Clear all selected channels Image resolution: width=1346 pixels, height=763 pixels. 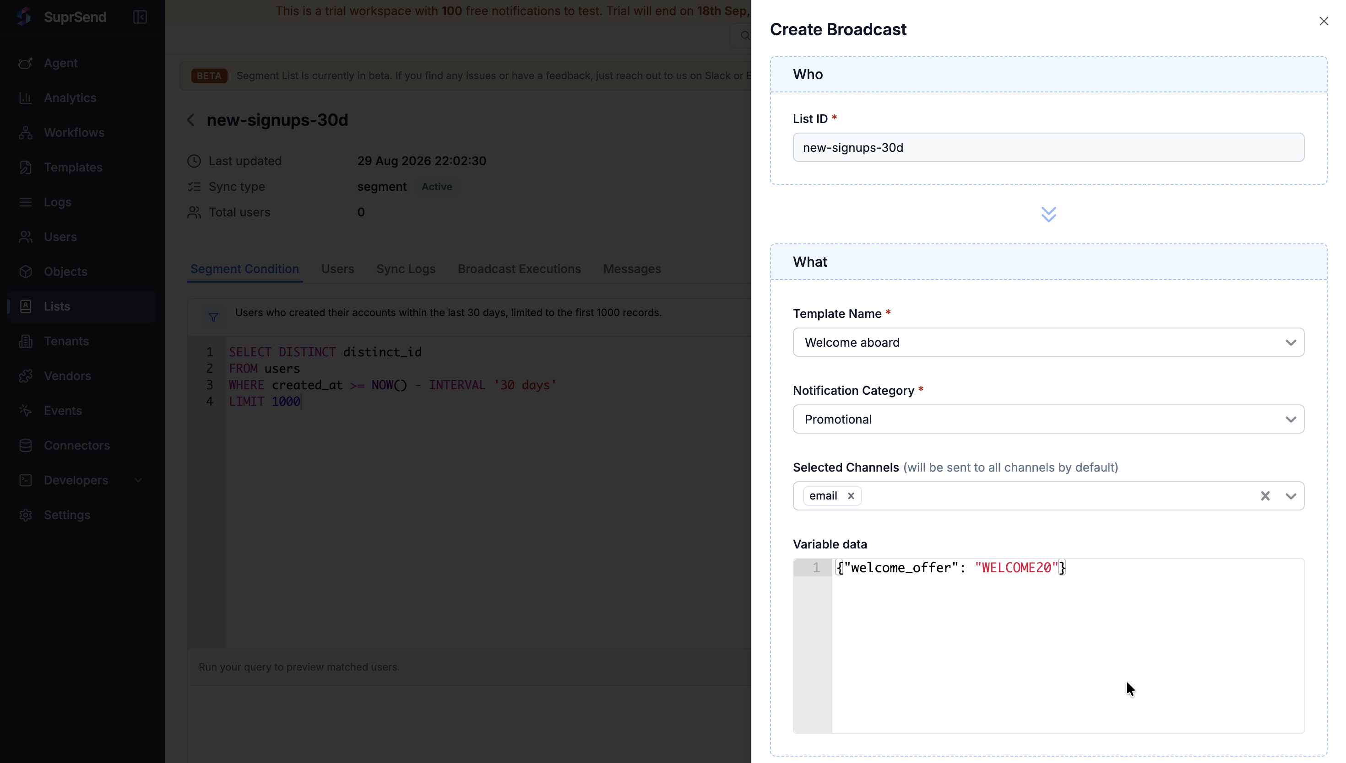point(1265,496)
